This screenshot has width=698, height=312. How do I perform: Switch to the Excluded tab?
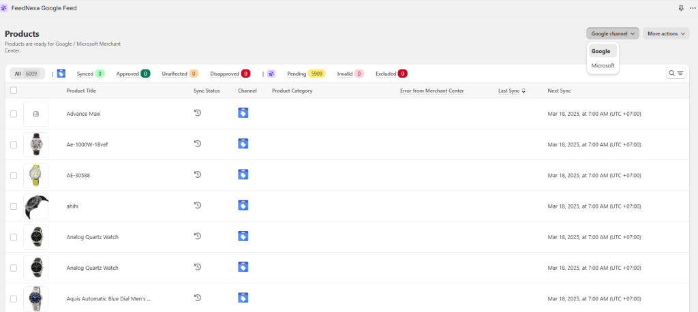coord(391,74)
